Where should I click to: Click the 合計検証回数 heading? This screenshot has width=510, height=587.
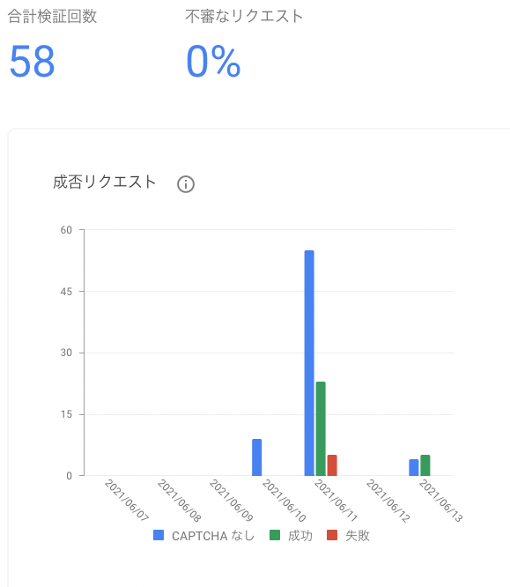click(52, 17)
